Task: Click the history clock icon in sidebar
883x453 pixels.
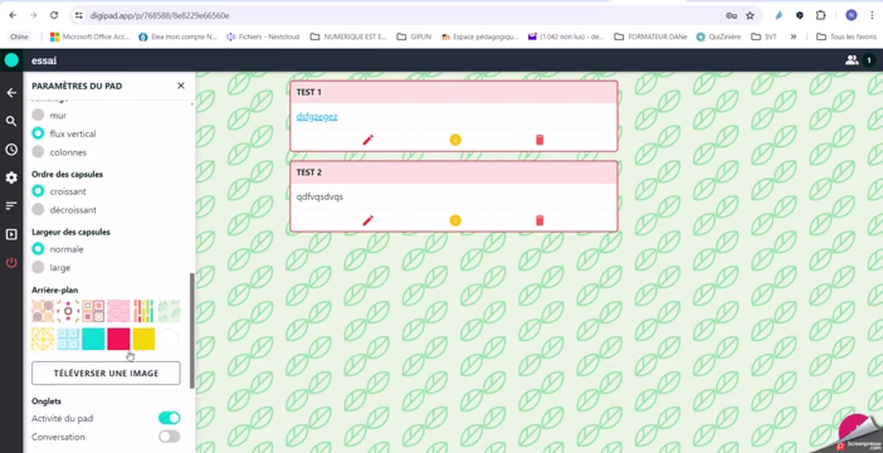Action: pyautogui.click(x=11, y=150)
